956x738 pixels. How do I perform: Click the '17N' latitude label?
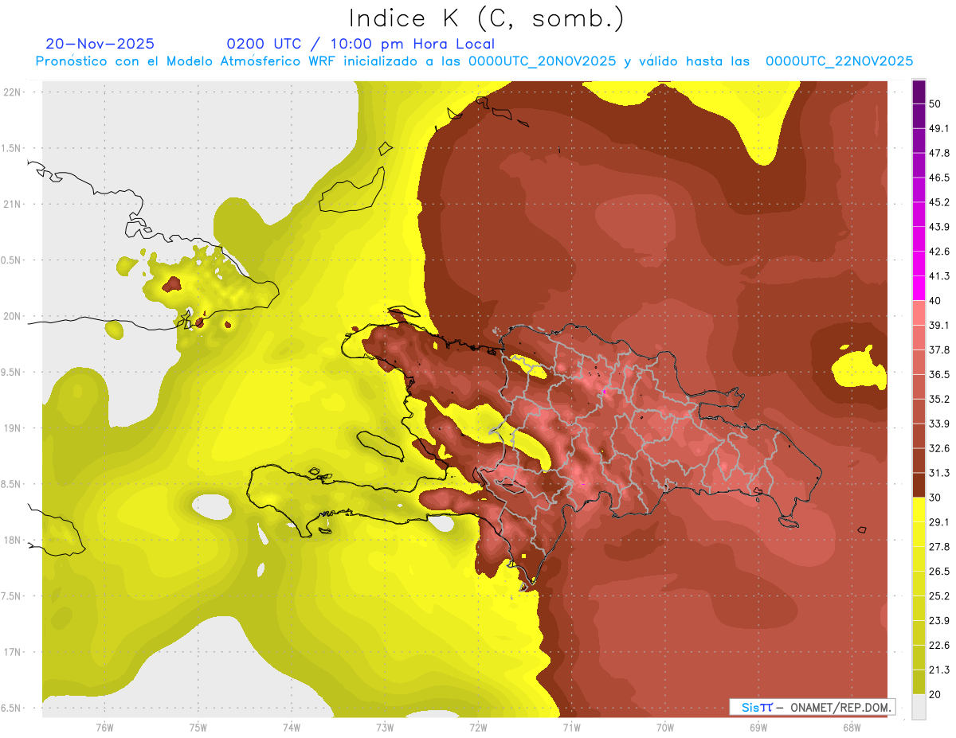click(x=13, y=653)
